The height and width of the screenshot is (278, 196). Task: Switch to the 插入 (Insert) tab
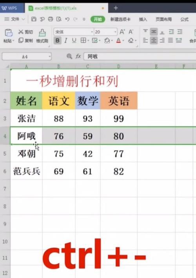coord(143,19)
